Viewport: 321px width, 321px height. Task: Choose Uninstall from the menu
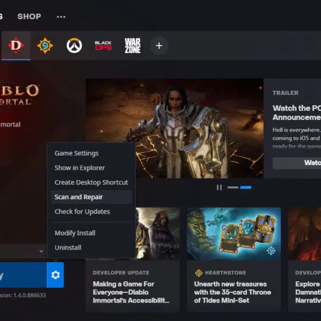pyautogui.click(x=91, y=247)
